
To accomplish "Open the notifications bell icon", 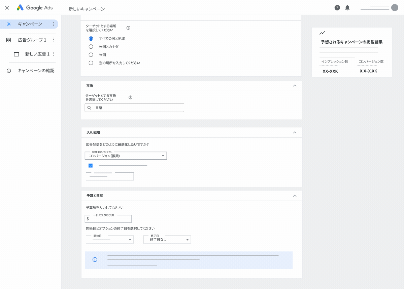I will click(x=347, y=8).
